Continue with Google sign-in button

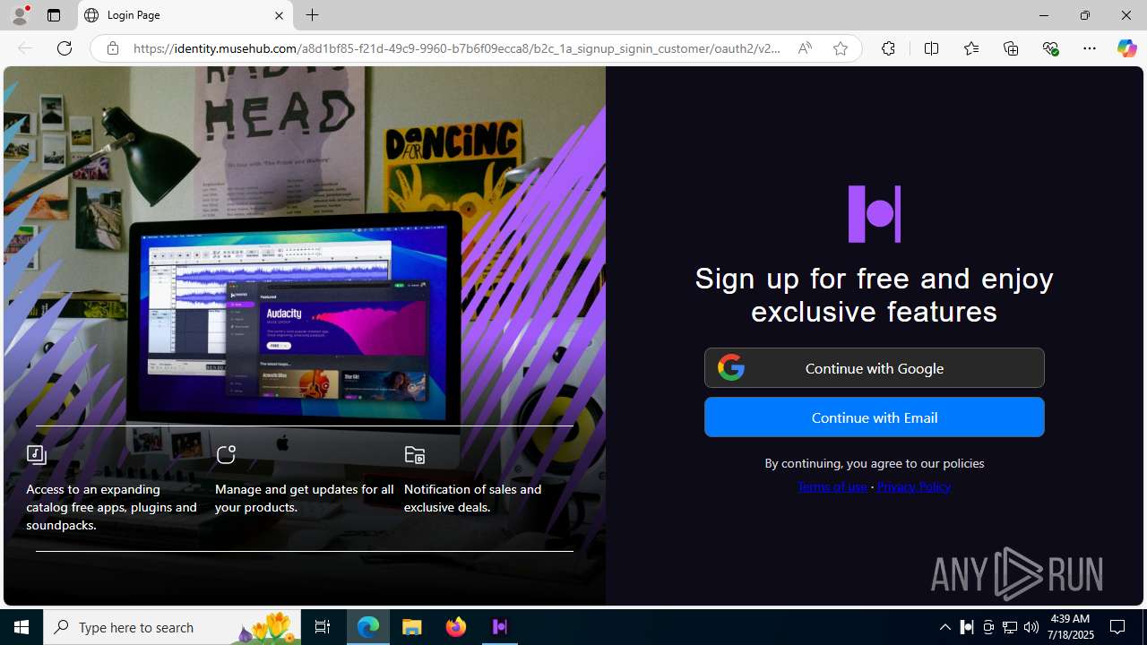[x=874, y=367]
